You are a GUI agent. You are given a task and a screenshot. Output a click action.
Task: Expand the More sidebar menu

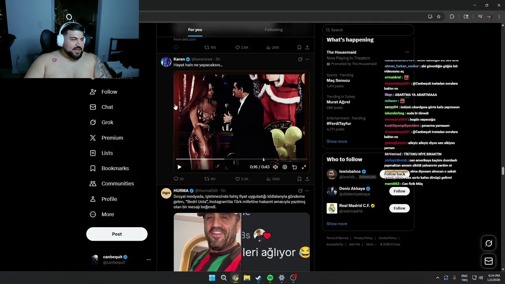pyautogui.click(x=102, y=214)
